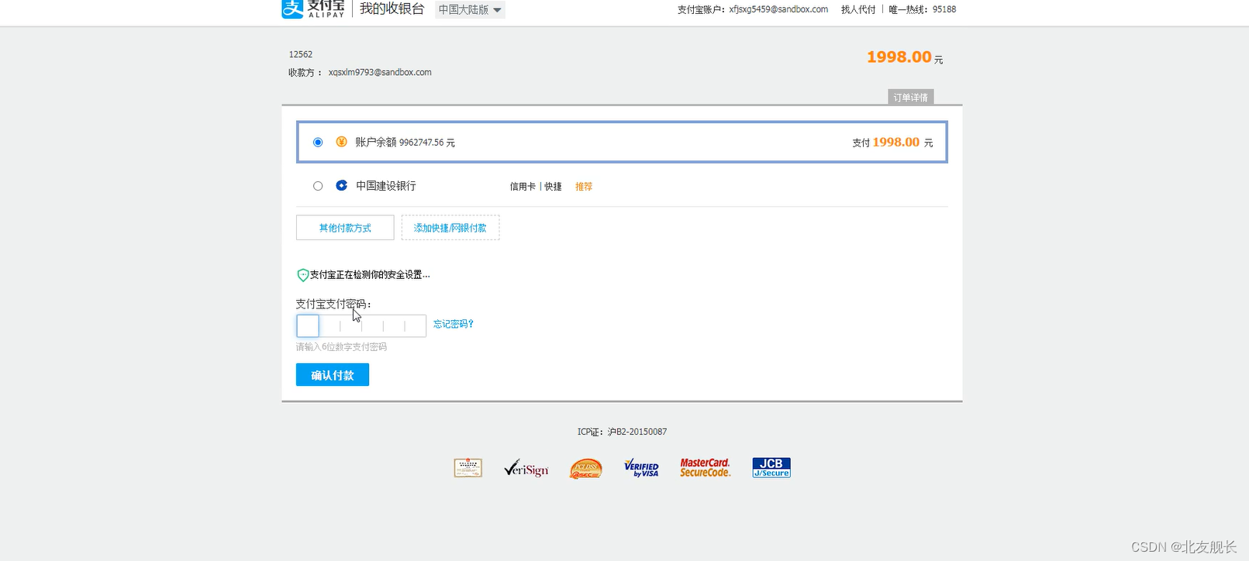1249x561 pixels.
Task: Click the green security shield icon
Action: pyautogui.click(x=303, y=275)
